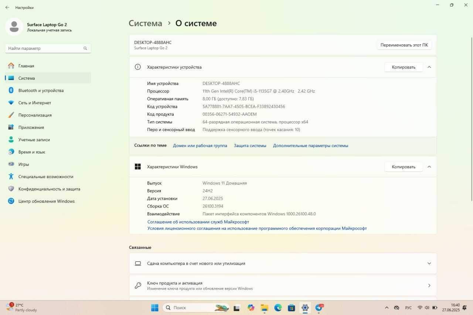Select the RAM value 8,00 ГБ
Image resolution: width=473 pixels, height=315 pixels.
[x=228, y=99]
